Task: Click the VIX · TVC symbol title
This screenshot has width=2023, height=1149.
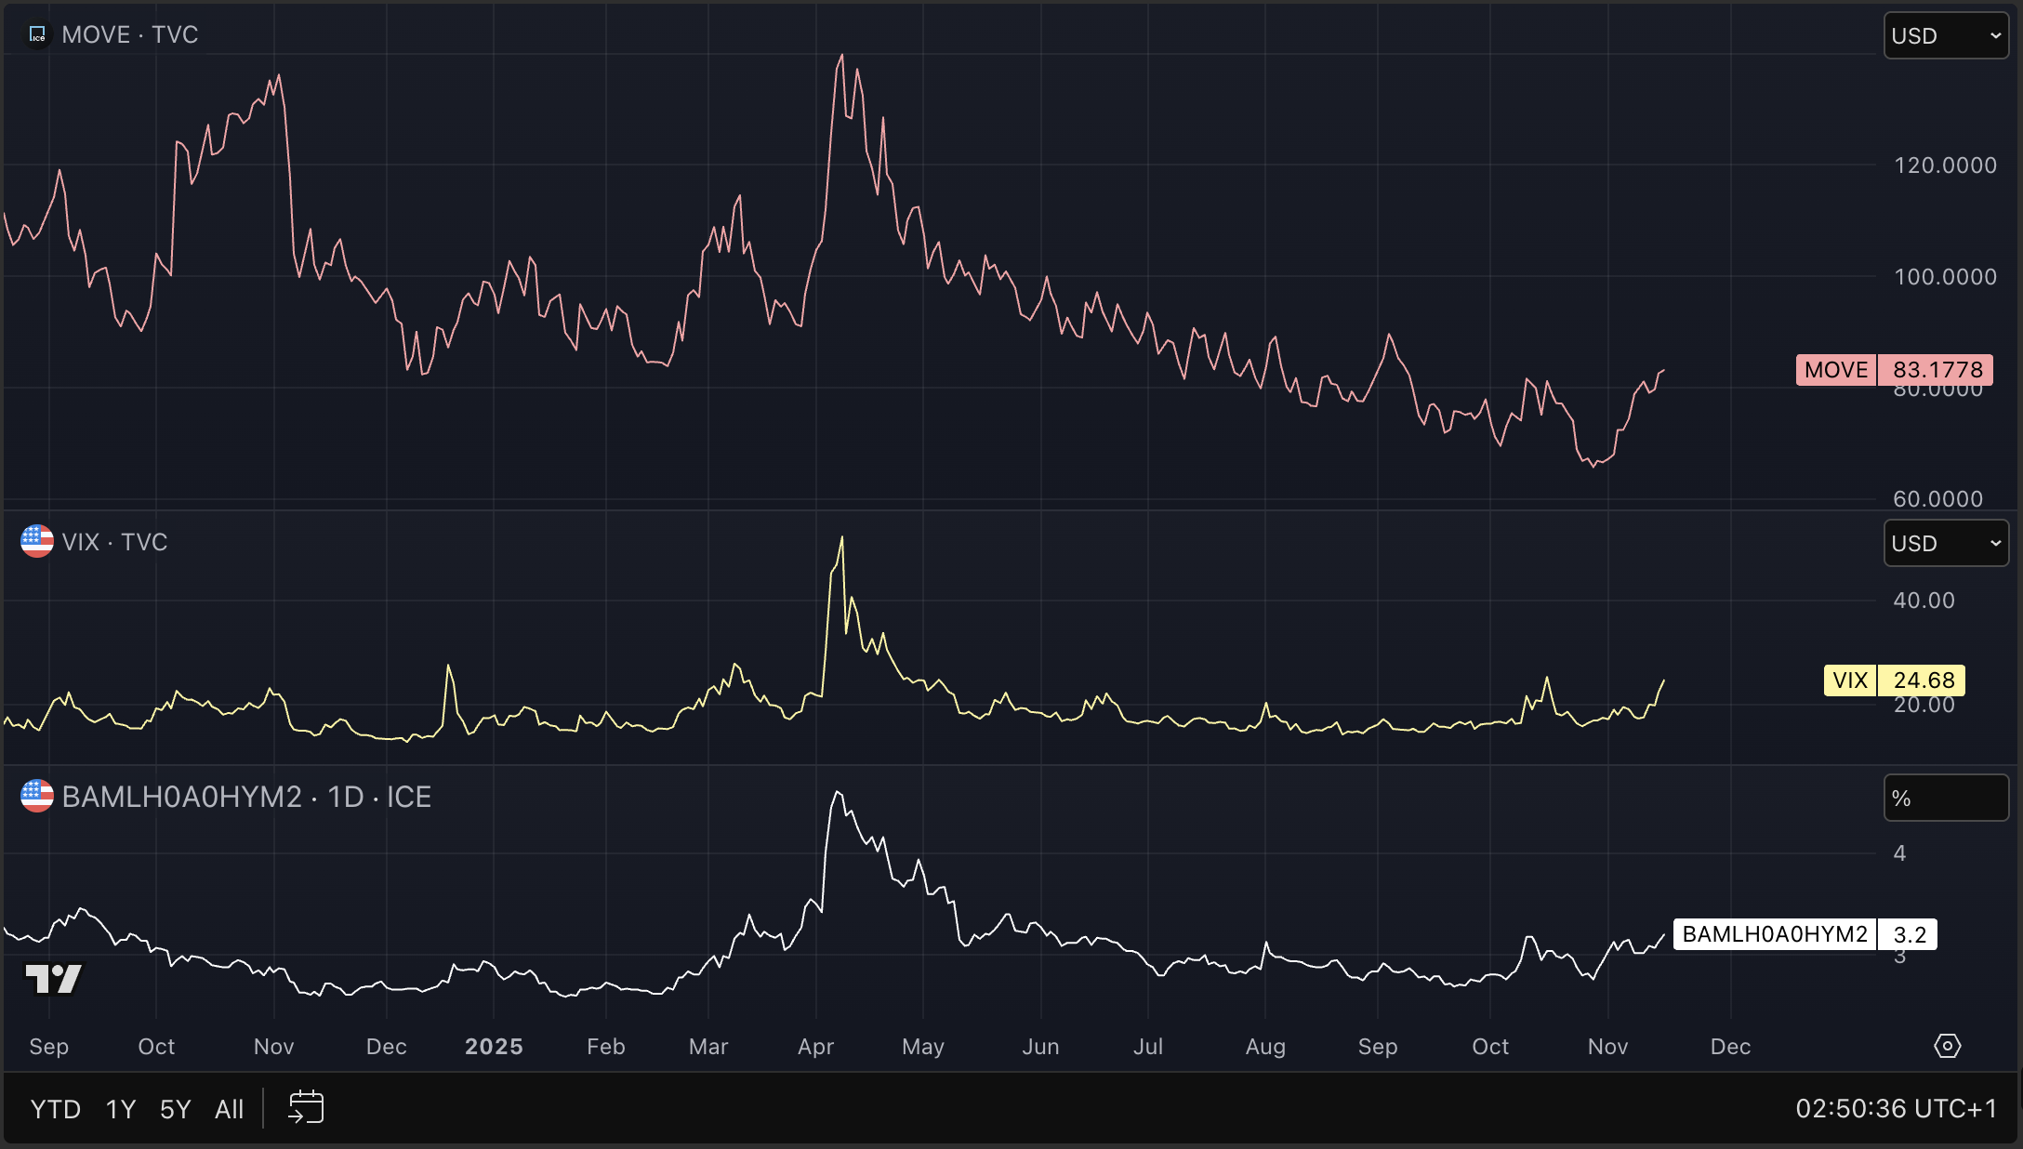Action: pyautogui.click(x=114, y=542)
